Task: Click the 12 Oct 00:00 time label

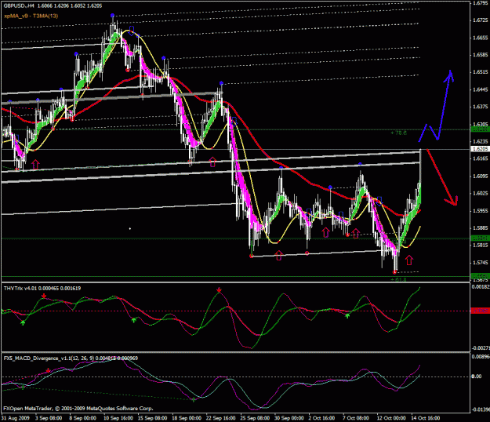Action: click(x=391, y=418)
